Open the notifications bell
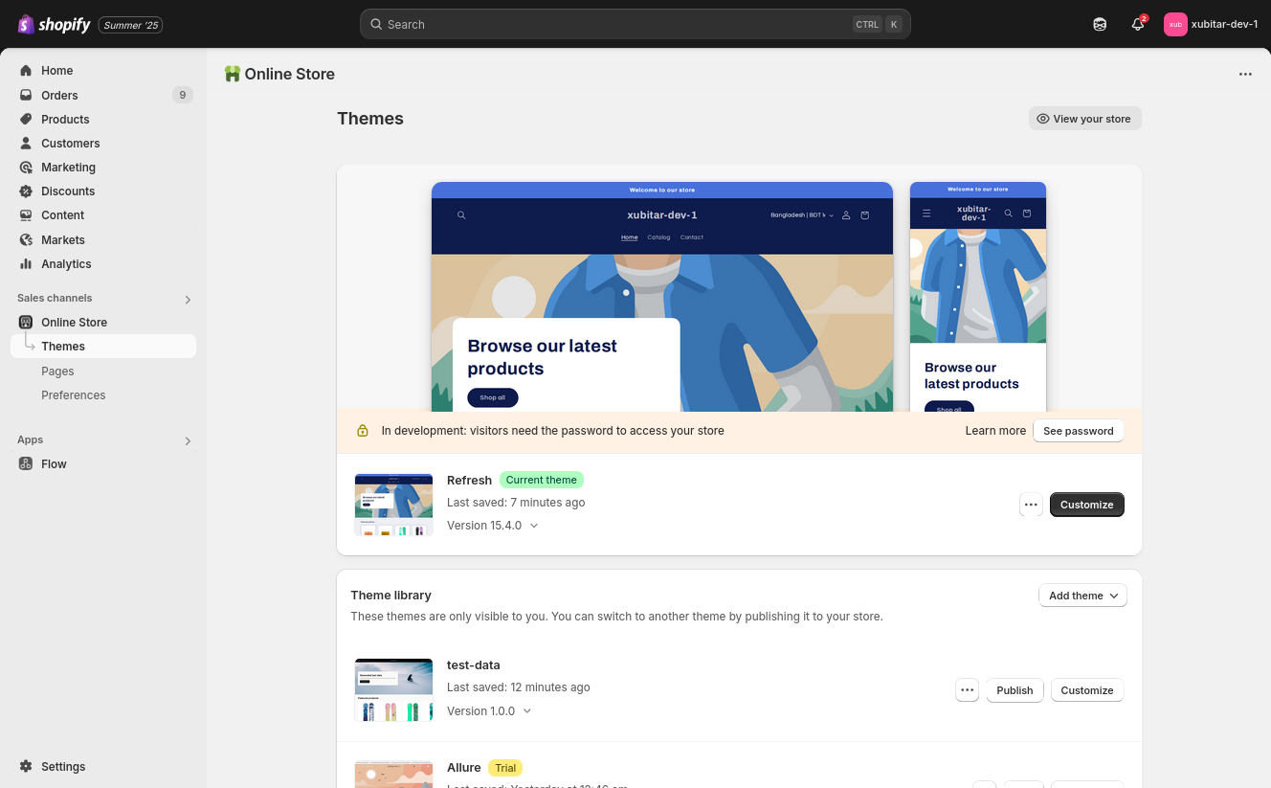 1137,25
